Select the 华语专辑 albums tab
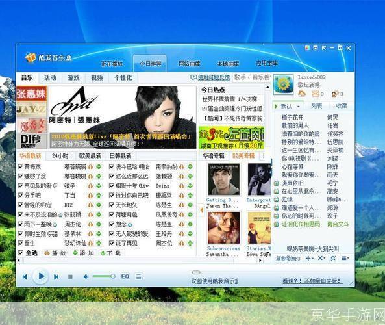The image size is (385, 325). click(x=214, y=156)
